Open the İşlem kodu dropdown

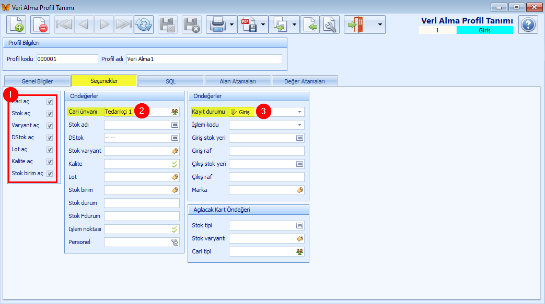coord(299,125)
